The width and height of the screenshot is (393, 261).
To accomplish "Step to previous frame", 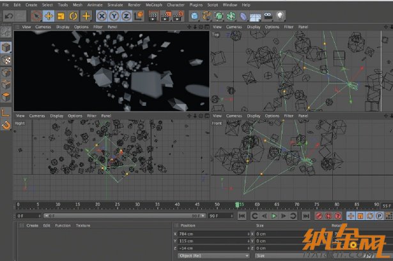I will click(x=264, y=216).
